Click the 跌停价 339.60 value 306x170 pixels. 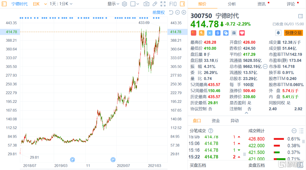pos(249,97)
